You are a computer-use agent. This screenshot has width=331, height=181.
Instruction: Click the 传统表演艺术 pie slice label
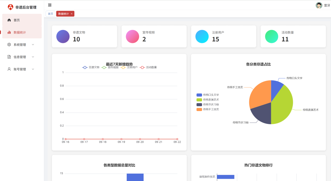pyautogui.click(x=311, y=110)
